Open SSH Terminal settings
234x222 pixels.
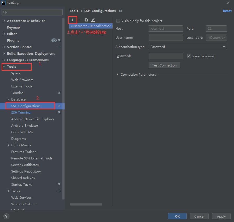click(x=21, y=113)
